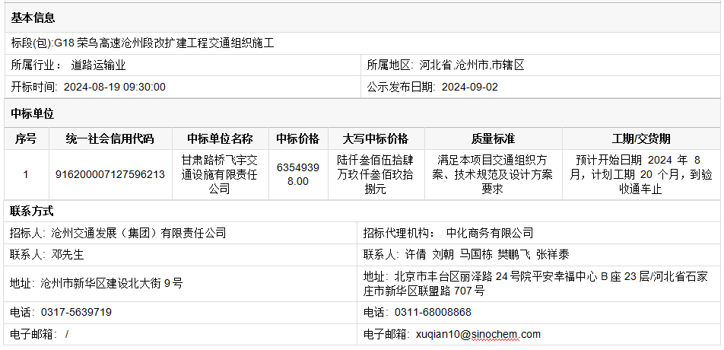The height and width of the screenshot is (350, 724).
Task: Click the 质量标准 column header
Action: click(493, 138)
